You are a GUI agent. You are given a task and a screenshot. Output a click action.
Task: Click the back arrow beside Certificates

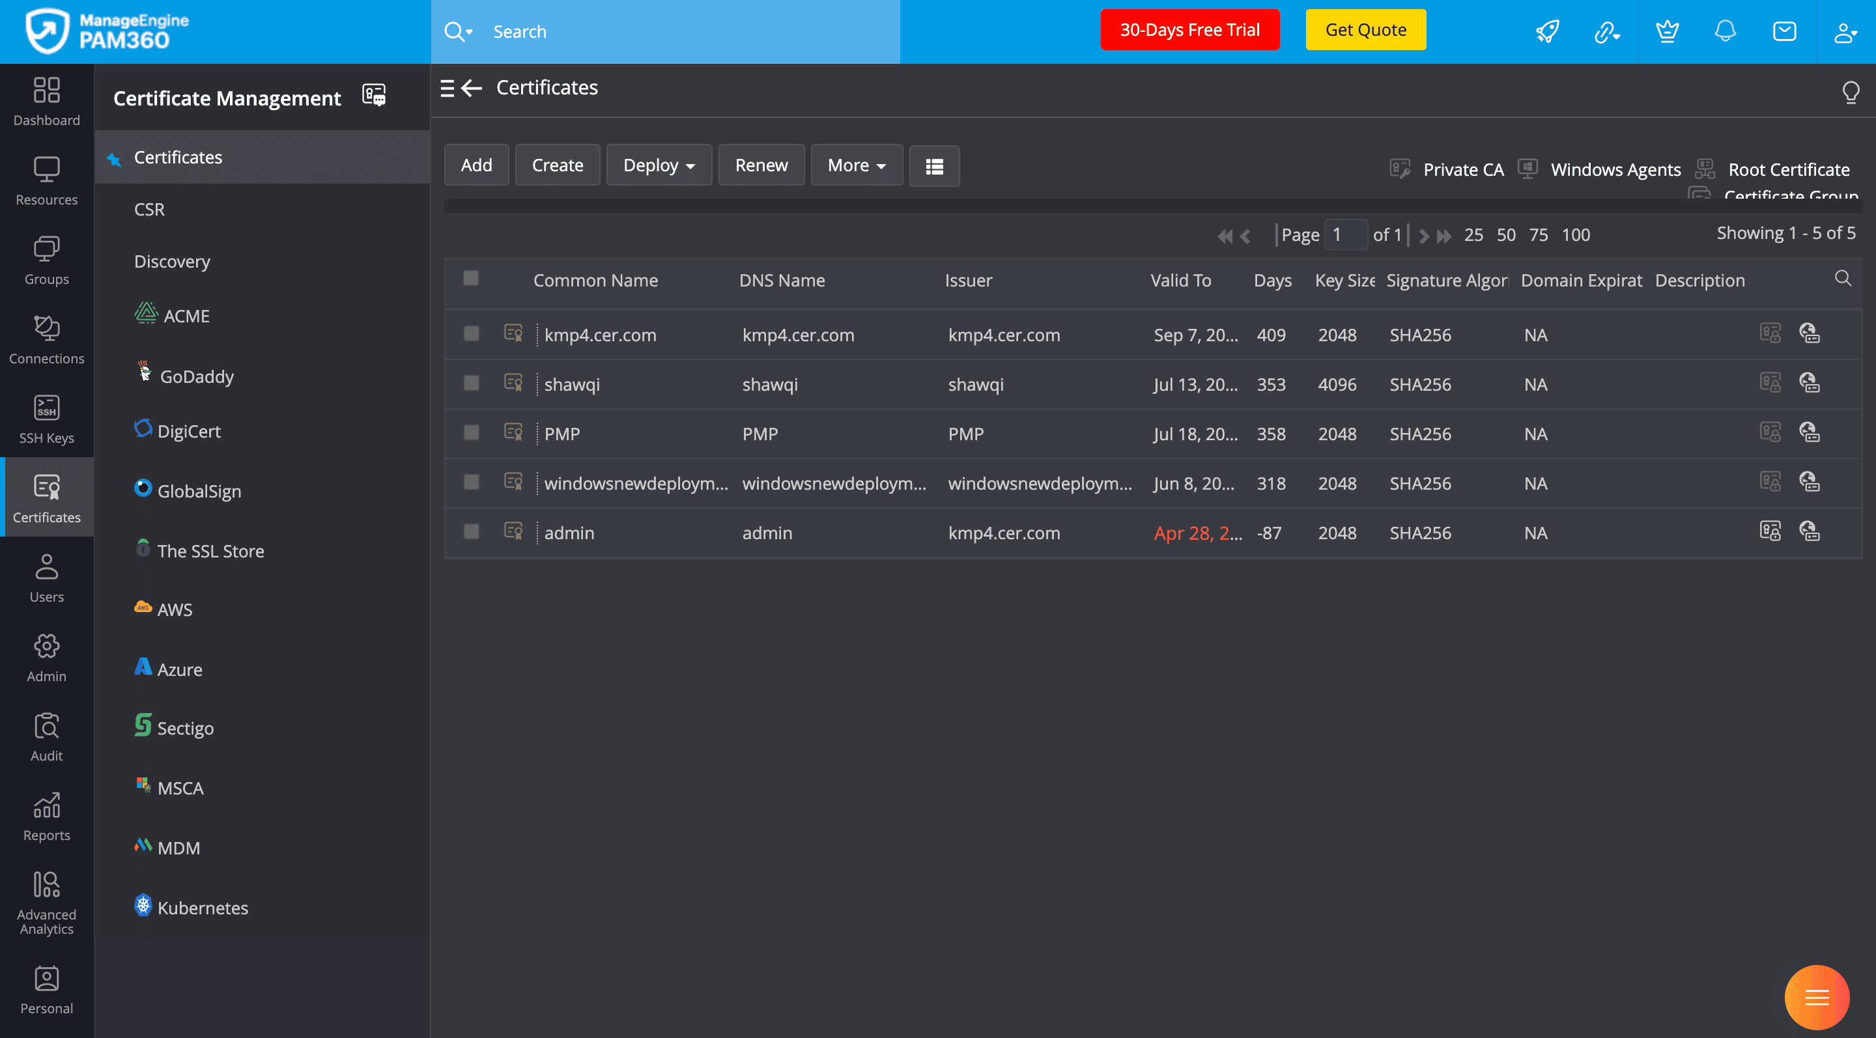(x=472, y=88)
